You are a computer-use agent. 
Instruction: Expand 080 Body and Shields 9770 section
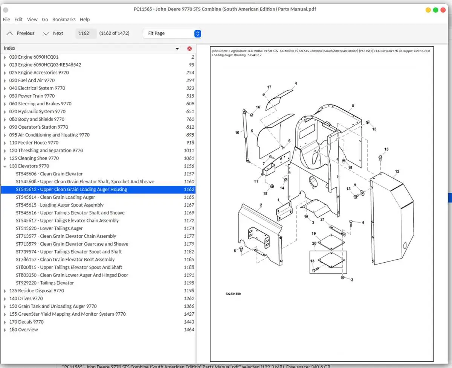[5, 120]
